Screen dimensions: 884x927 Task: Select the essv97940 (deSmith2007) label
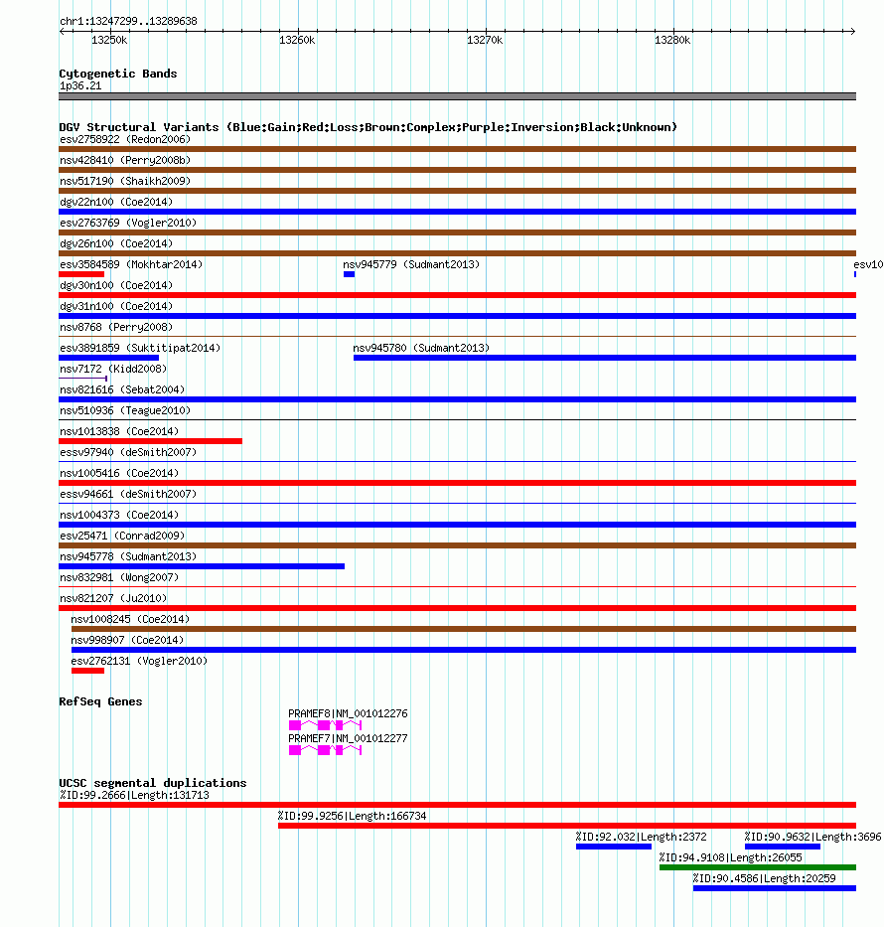pyautogui.click(x=128, y=452)
